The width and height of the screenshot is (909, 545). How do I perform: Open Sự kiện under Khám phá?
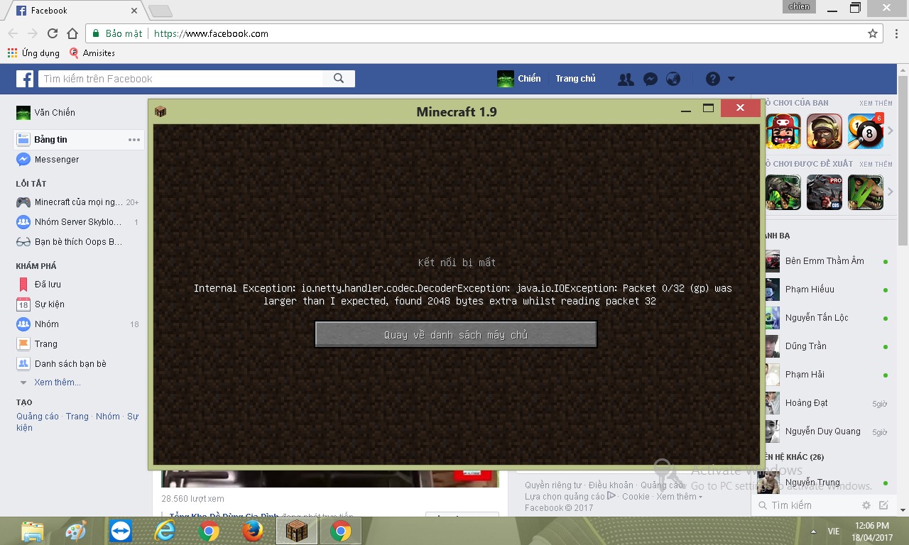40,304
